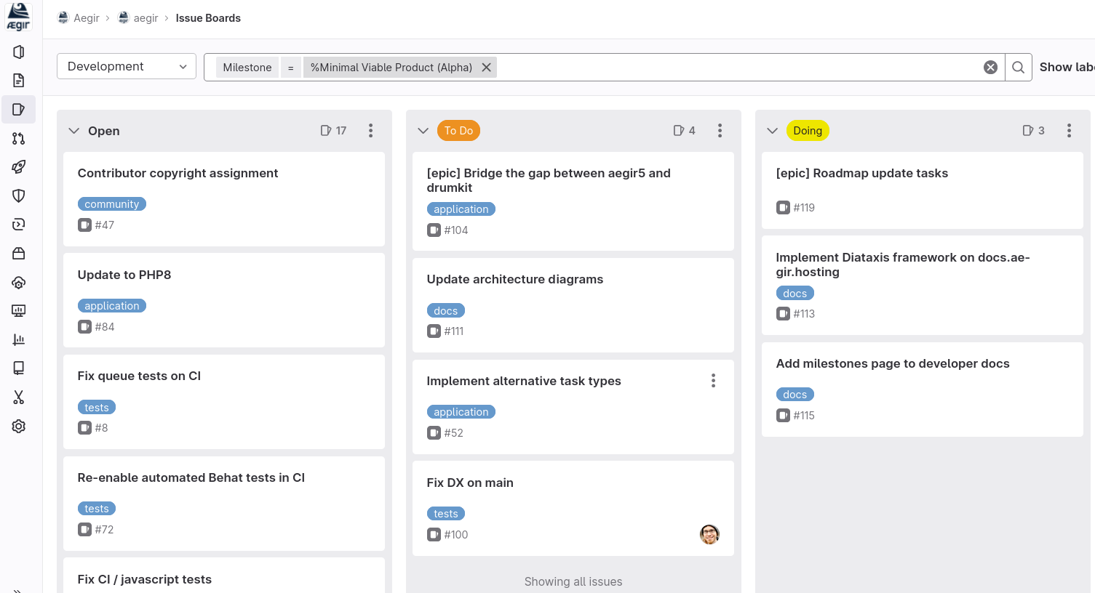Open Monitor icon in sidebar

[19, 311]
